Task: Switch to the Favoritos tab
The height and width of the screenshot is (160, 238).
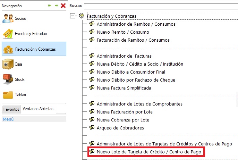Action: (x=11, y=109)
